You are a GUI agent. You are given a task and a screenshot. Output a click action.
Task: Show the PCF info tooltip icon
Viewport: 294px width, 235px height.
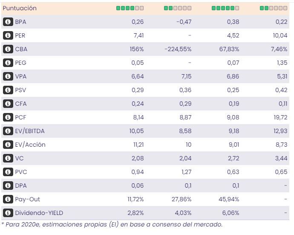pyautogui.click(x=8, y=117)
